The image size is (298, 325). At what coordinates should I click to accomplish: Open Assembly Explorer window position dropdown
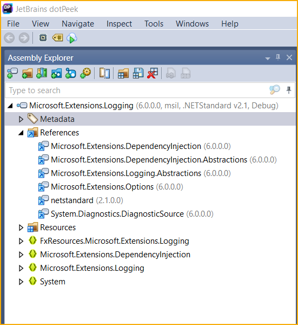(x=268, y=58)
